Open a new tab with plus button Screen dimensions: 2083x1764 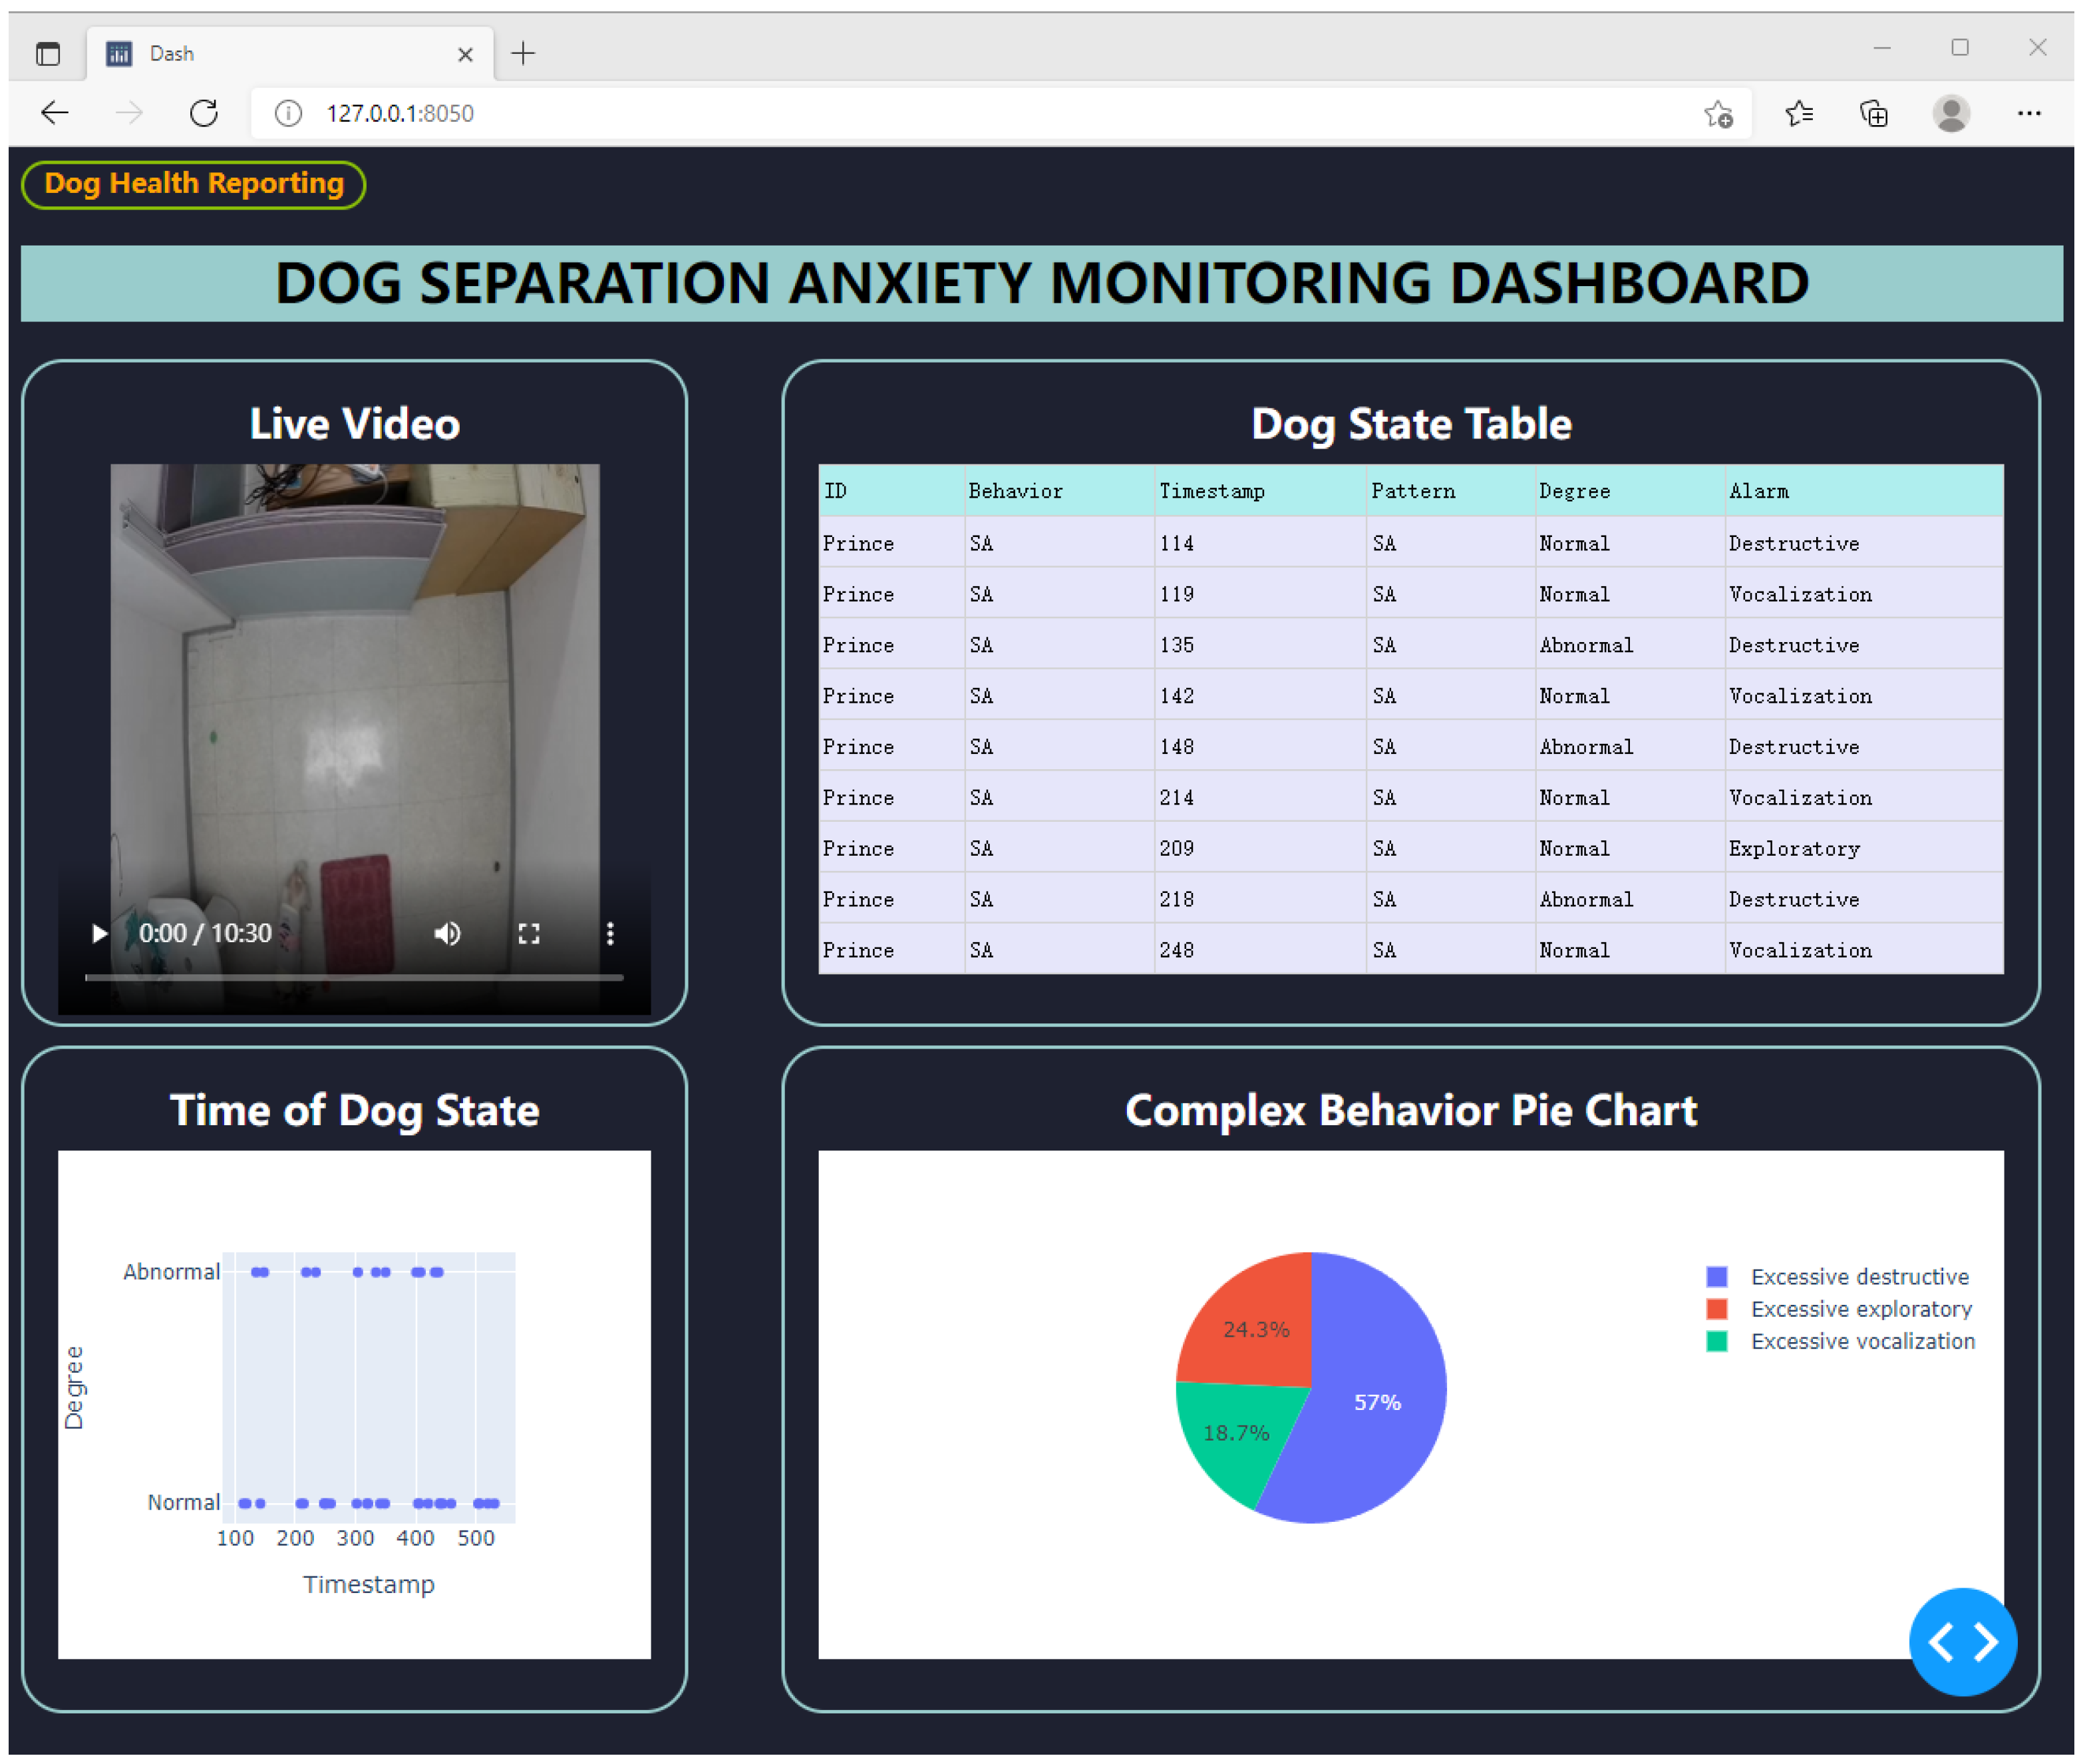tap(523, 53)
